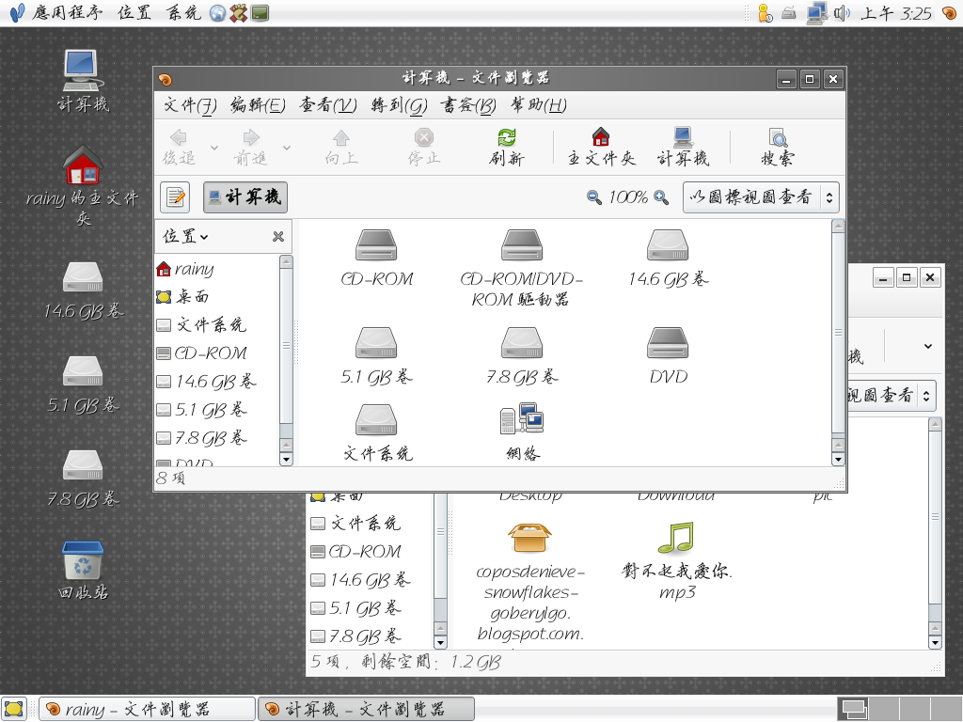The height and width of the screenshot is (722, 963).
Task: Click the Computer (計算機) toolbar icon
Action: [x=683, y=147]
